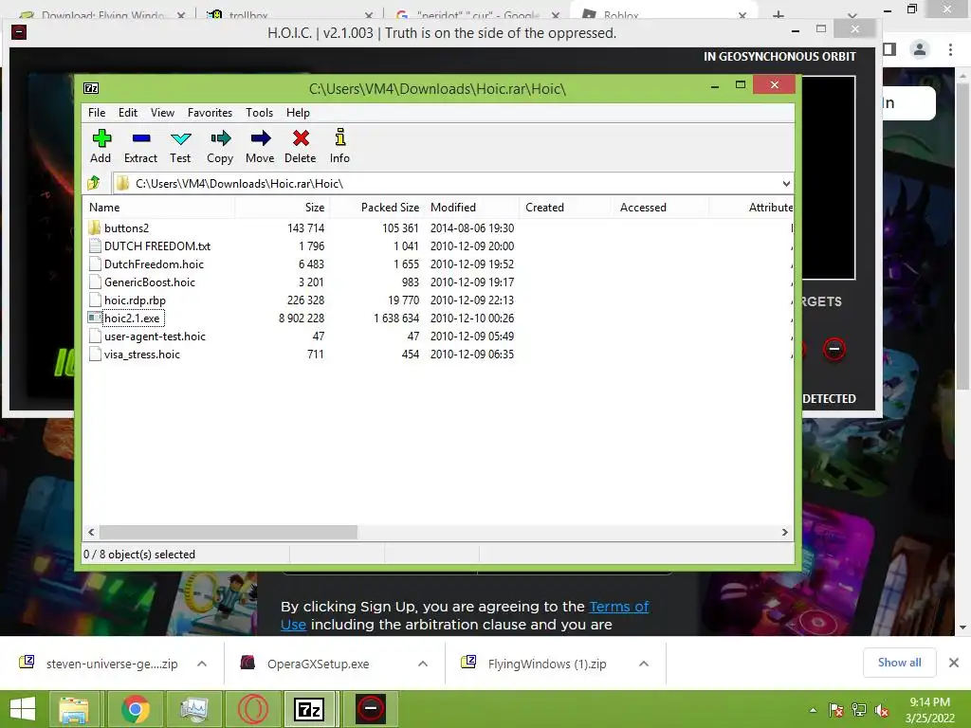Click the Action Center flag tray icon
Screen dimensions: 971x728
click(x=836, y=711)
